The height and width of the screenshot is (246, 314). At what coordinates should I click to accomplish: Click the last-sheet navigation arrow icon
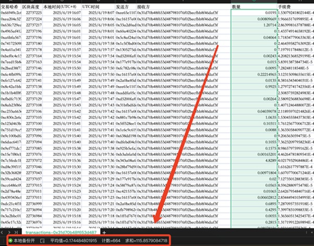pyautogui.click(x=16, y=232)
